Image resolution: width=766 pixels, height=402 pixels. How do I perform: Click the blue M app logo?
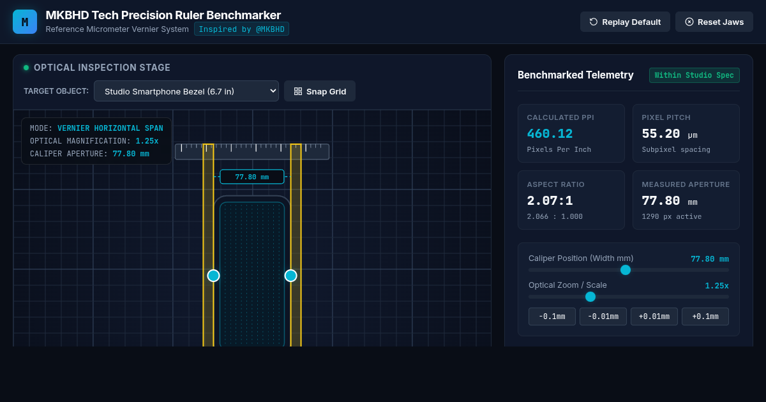tap(25, 22)
